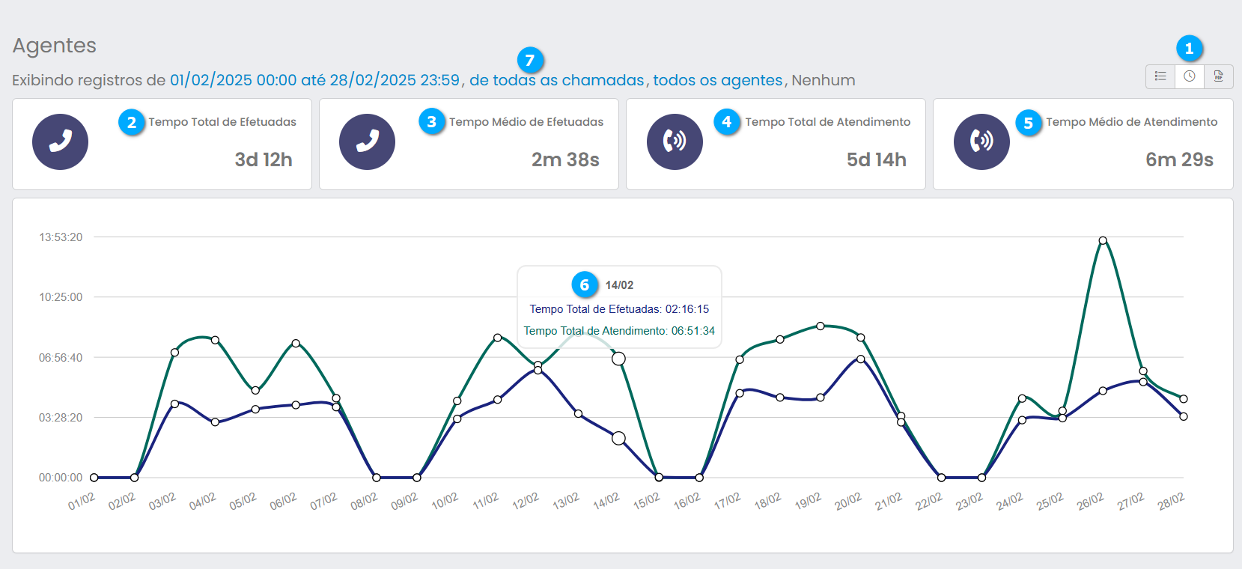Click the phone icon for Tempo Médio de Efetuadas
The height and width of the screenshot is (569, 1242).
(367, 142)
